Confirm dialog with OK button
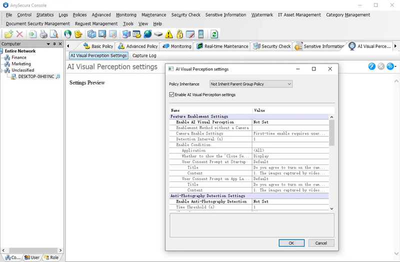 click(x=291, y=243)
